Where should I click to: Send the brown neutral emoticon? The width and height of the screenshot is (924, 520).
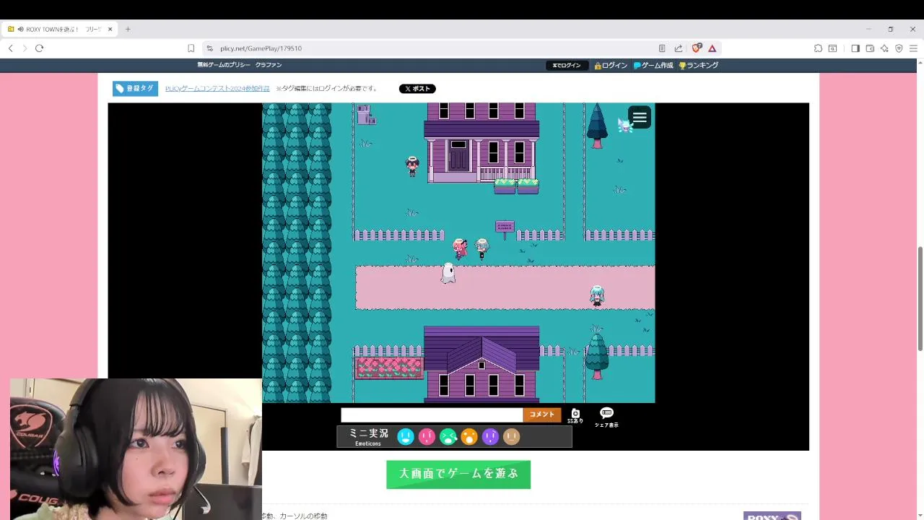point(511,436)
